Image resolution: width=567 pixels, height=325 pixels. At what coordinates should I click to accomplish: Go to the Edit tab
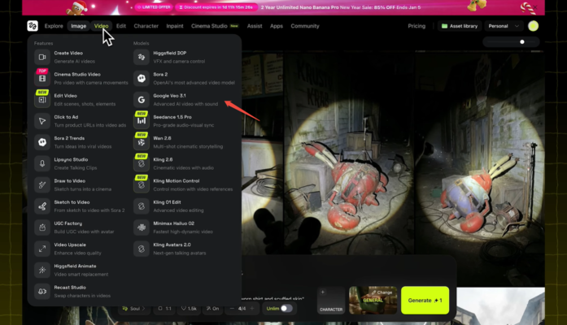(x=121, y=26)
